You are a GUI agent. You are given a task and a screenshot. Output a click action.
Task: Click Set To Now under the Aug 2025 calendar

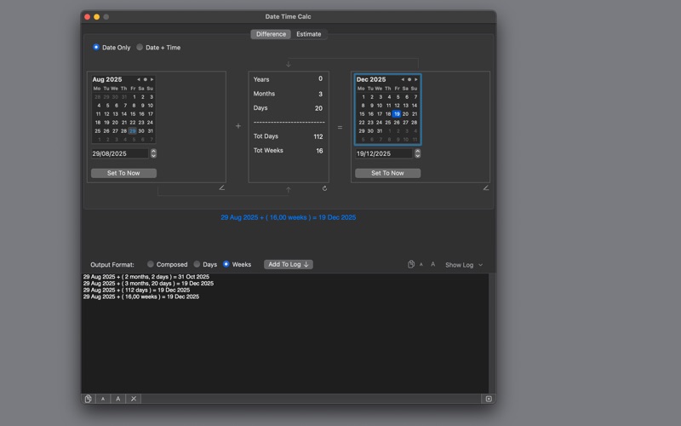pos(123,173)
